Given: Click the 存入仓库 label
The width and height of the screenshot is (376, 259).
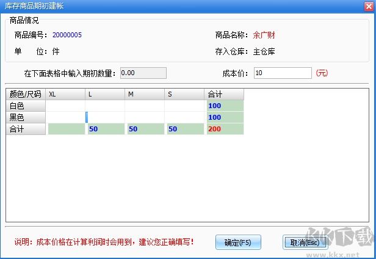Looking at the screenshot, I should 232,51.
